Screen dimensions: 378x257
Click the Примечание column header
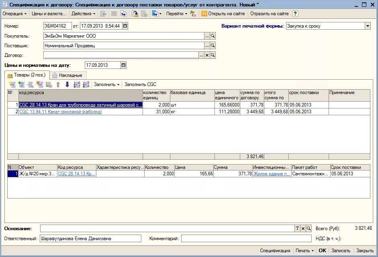pyautogui.click(x=349, y=95)
